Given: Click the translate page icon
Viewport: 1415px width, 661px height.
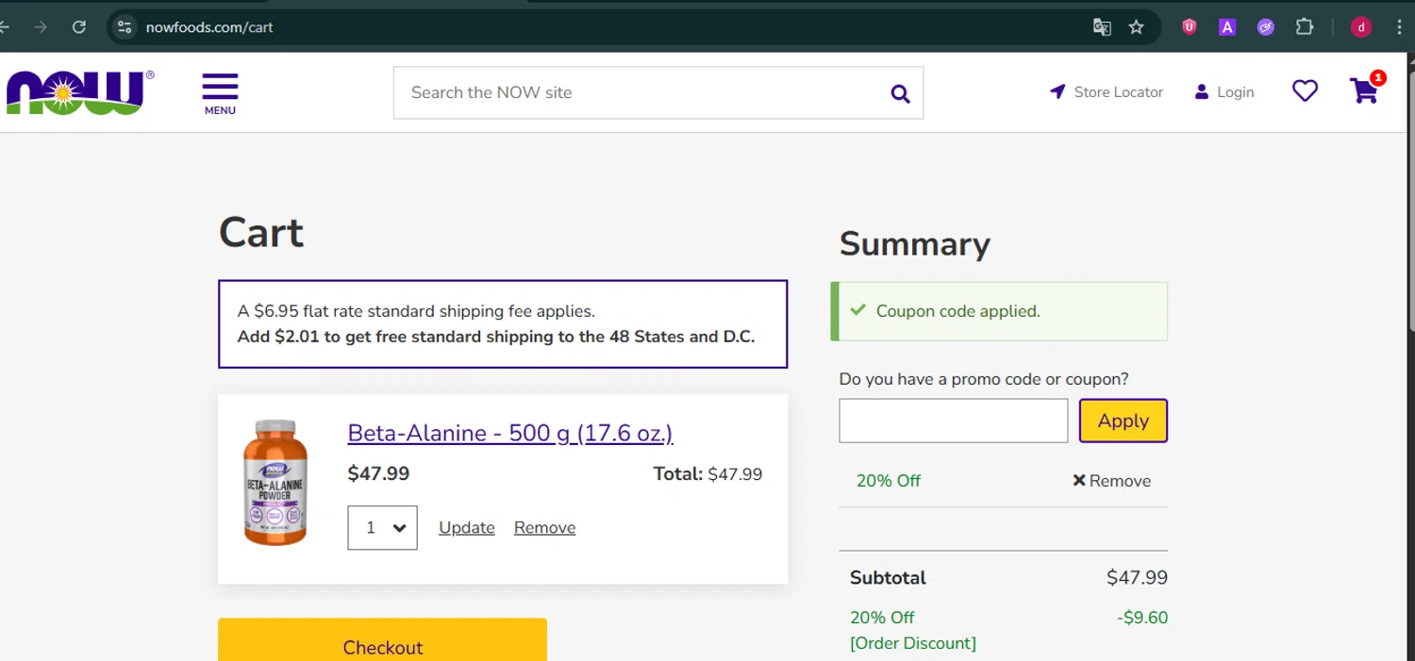Looking at the screenshot, I should click(x=1102, y=27).
